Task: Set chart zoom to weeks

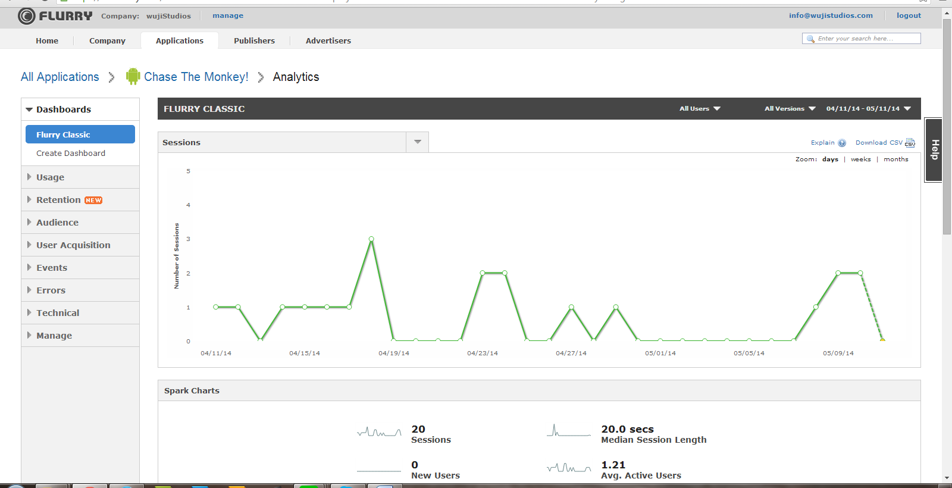Action: [860, 159]
